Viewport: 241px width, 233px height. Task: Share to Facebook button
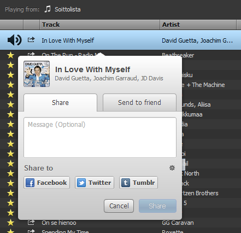coord(46,183)
